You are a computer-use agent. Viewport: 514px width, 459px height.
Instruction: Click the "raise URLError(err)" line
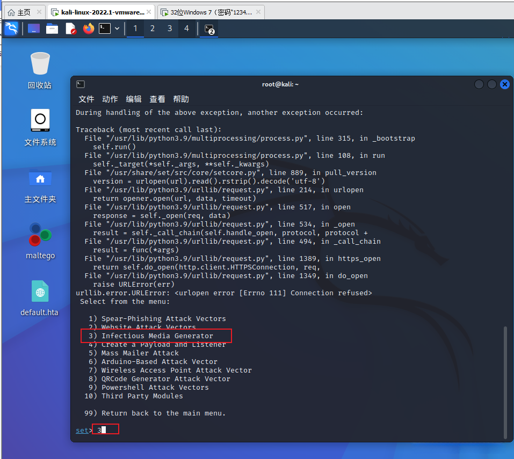point(134,285)
